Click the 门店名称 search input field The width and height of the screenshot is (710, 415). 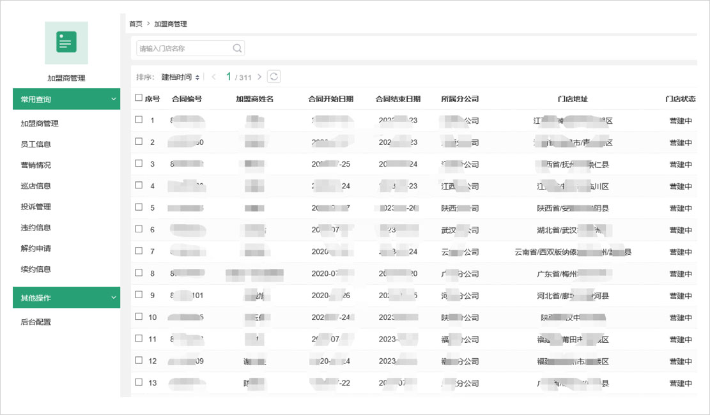pos(183,49)
